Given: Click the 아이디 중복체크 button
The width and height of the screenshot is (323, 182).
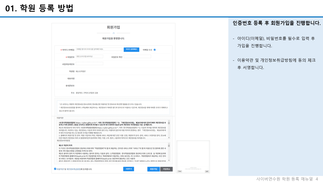Looking at the screenshot, I should [x=131, y=50].
